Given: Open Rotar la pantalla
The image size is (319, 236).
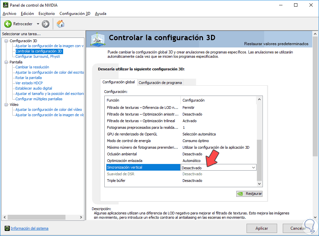Looking at the screenshot, I should point(29,78).
